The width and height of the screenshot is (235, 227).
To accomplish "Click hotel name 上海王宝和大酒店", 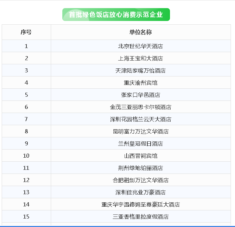I will click(x=141, y=59).
